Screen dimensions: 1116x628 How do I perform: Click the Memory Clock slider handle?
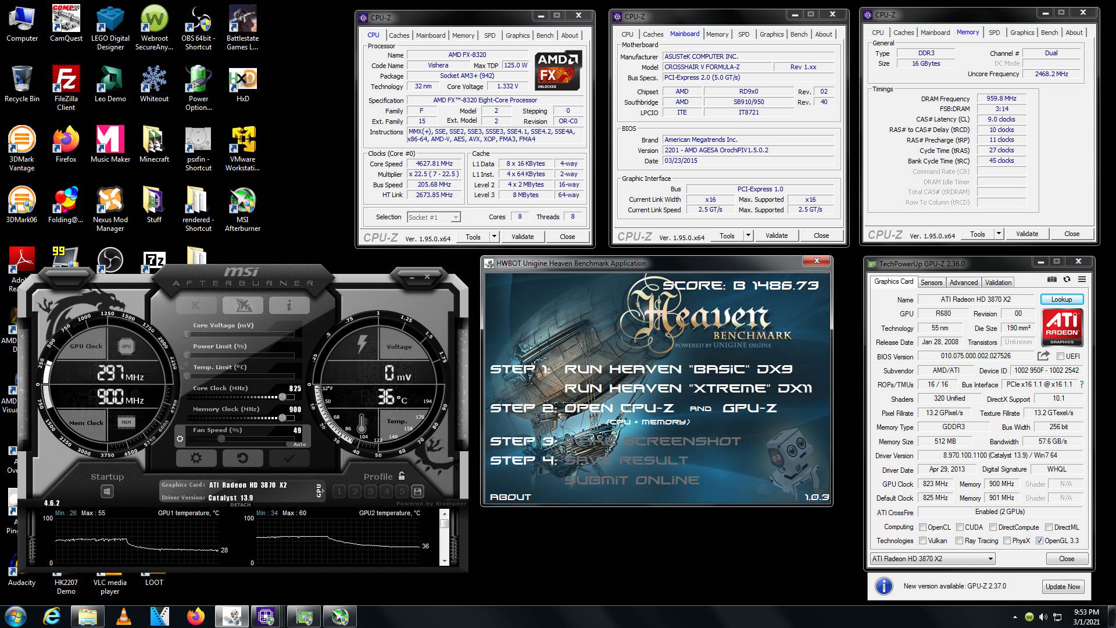click(282, 418)
